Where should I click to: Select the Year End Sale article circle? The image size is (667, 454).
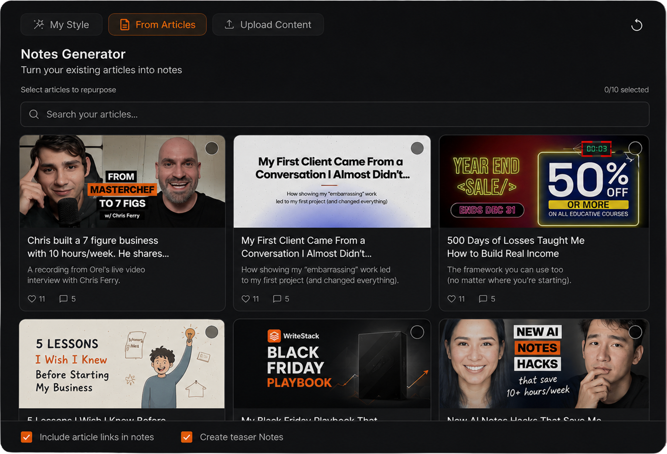(x=635, y=148)
